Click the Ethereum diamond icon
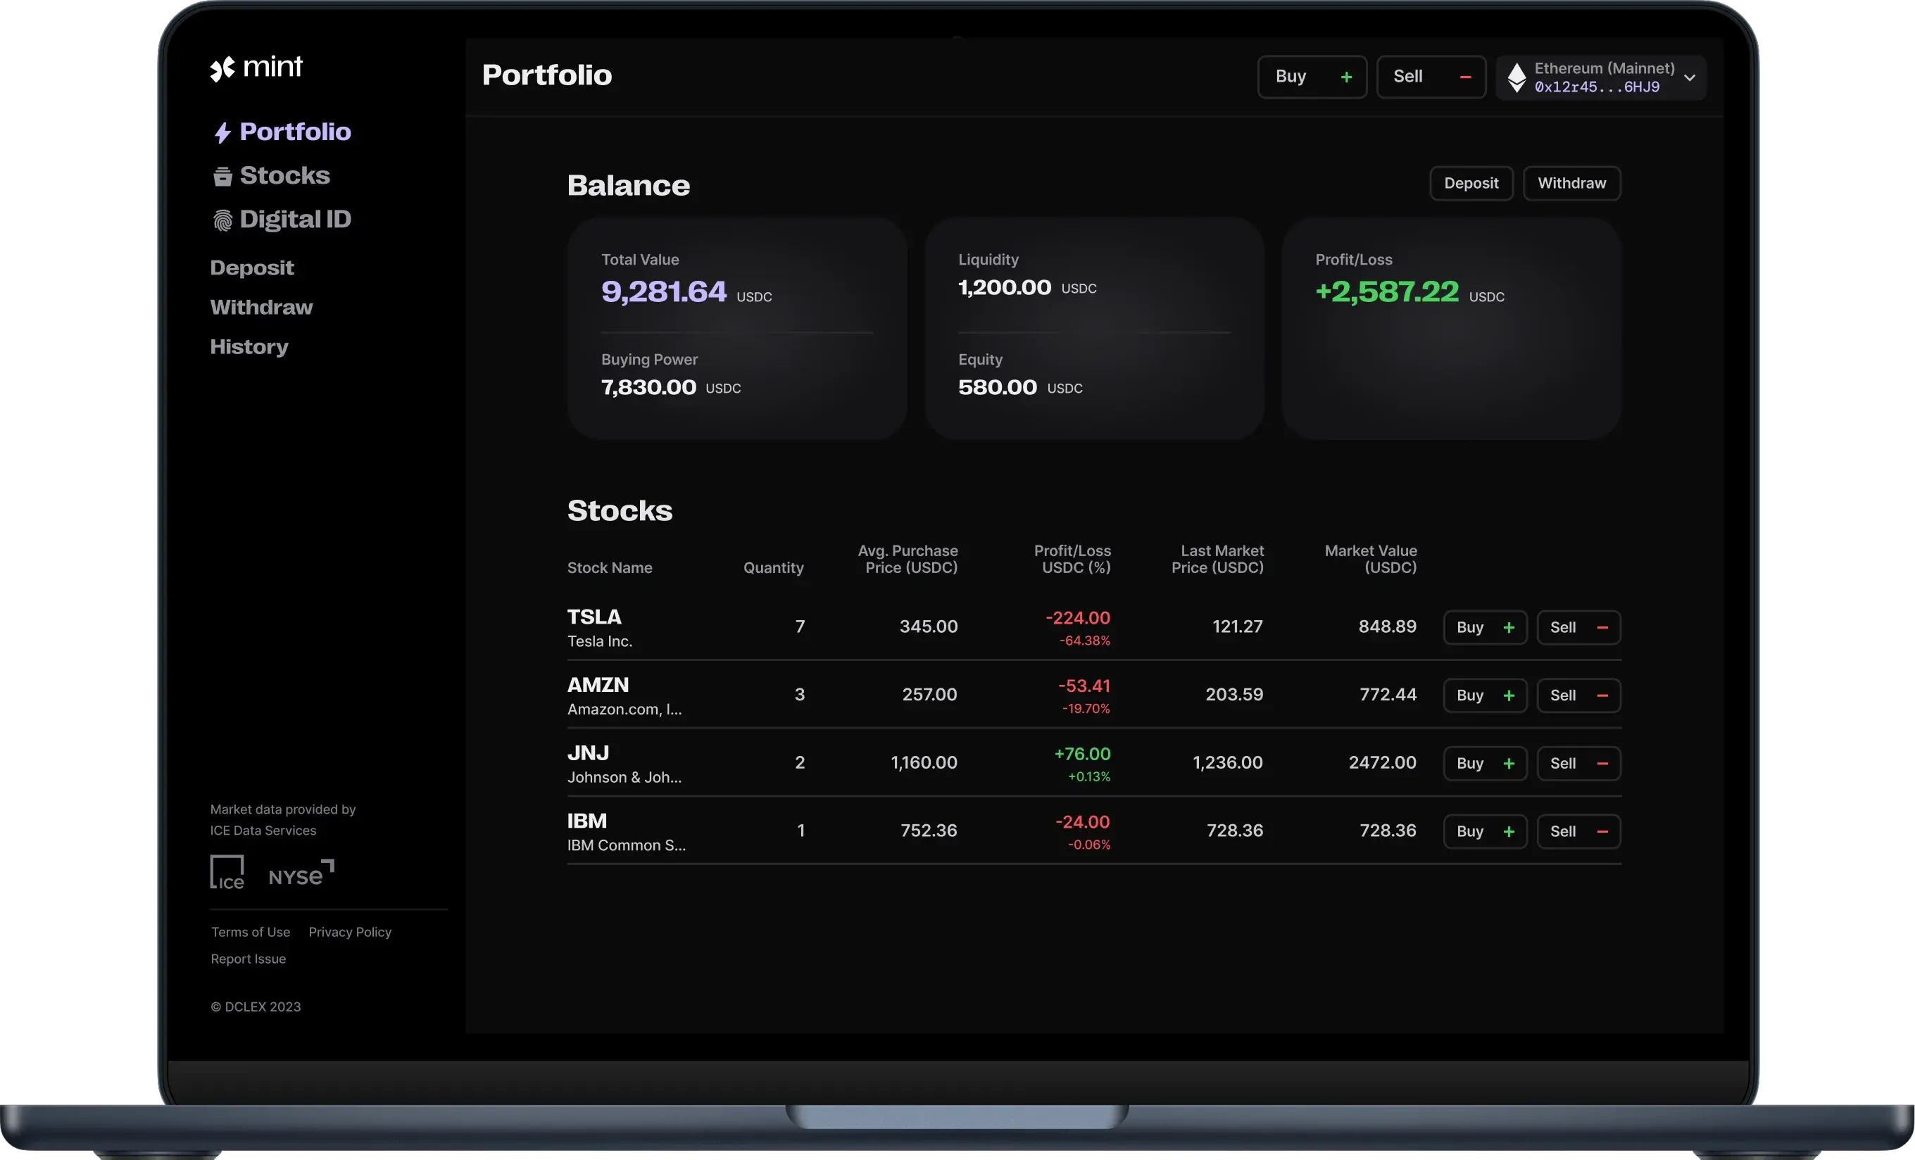1915x1160 pixels. (x=1517, y=77)
